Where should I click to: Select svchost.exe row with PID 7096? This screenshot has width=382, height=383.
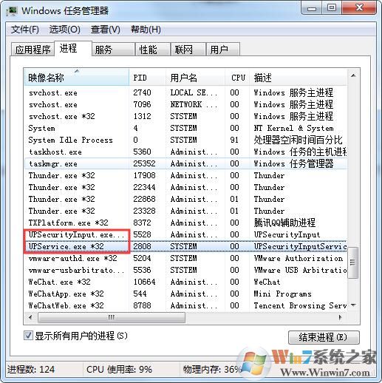tap(185, 104)
